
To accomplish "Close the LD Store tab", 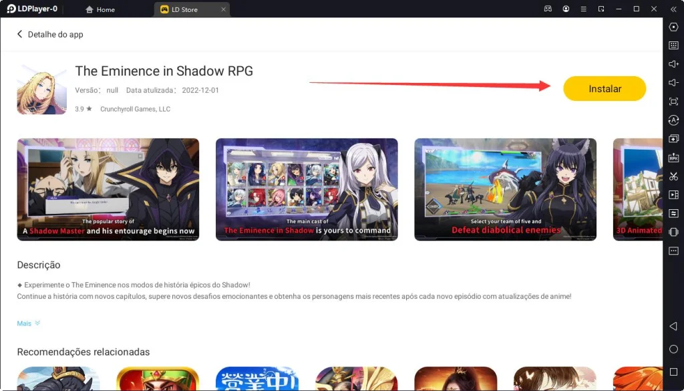I will pos(223,9).
